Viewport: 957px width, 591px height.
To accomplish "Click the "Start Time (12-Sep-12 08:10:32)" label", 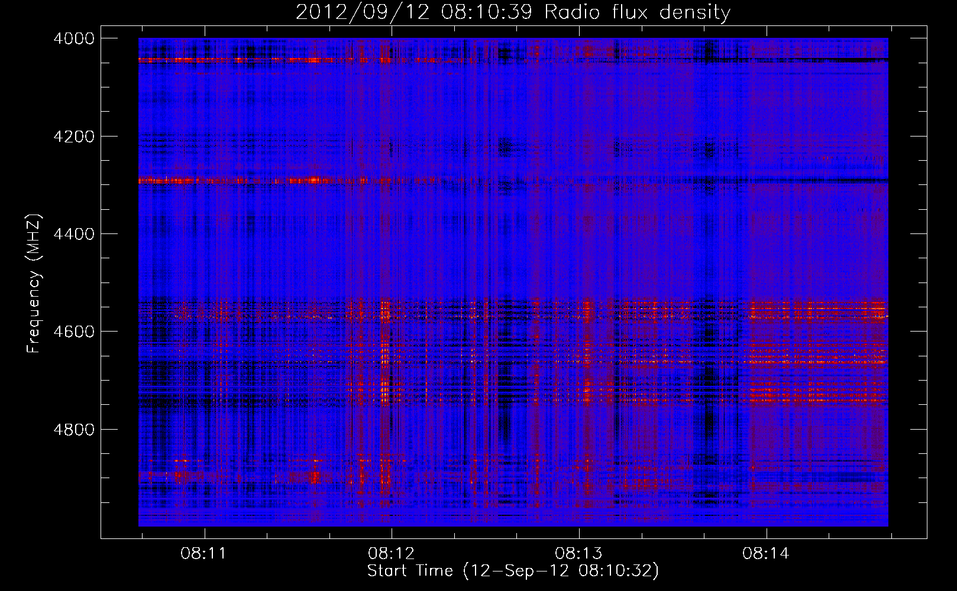I will tap(513, 571).
